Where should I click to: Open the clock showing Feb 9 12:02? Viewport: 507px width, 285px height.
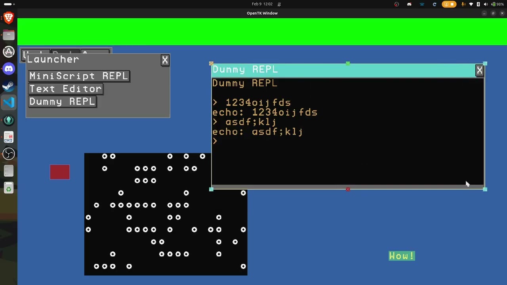click(x=262, y=4)
